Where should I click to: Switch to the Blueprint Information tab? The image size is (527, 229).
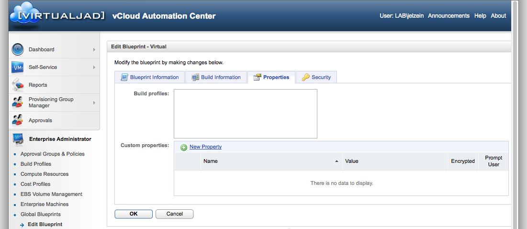tap(150, 77)
